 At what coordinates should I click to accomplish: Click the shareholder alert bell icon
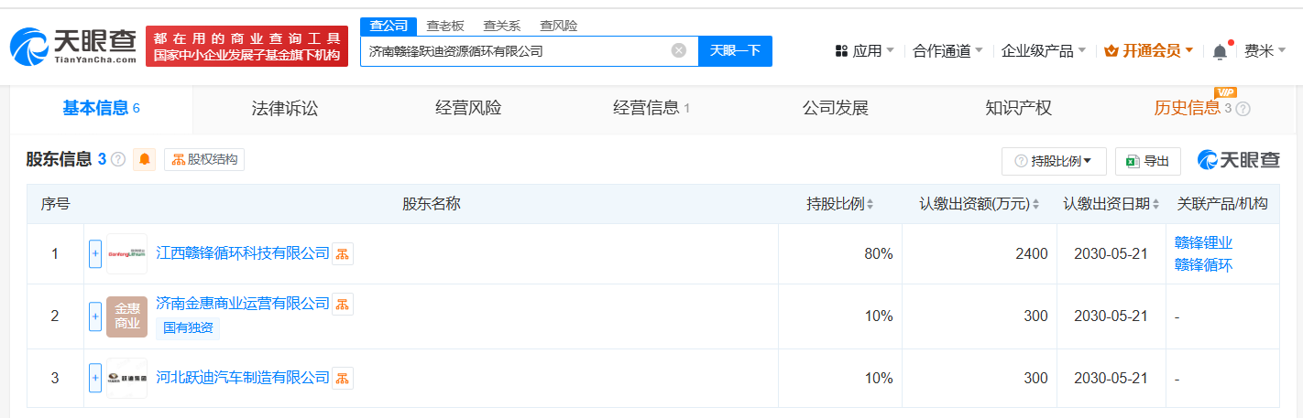[x=145, y=160]
